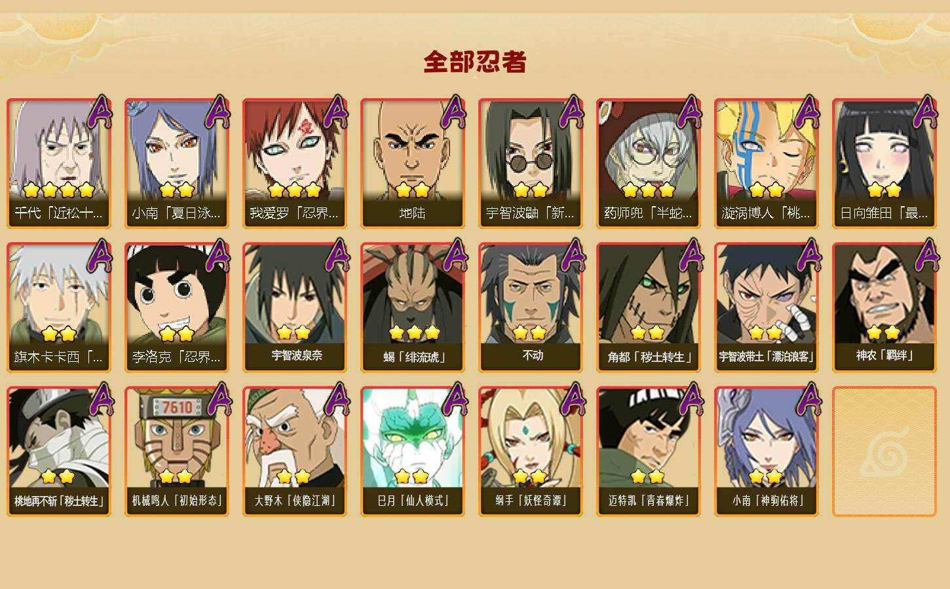950x589 pixels.
Task: Select the 千代 four-star ninja card
Action: [x=58, y=164]
